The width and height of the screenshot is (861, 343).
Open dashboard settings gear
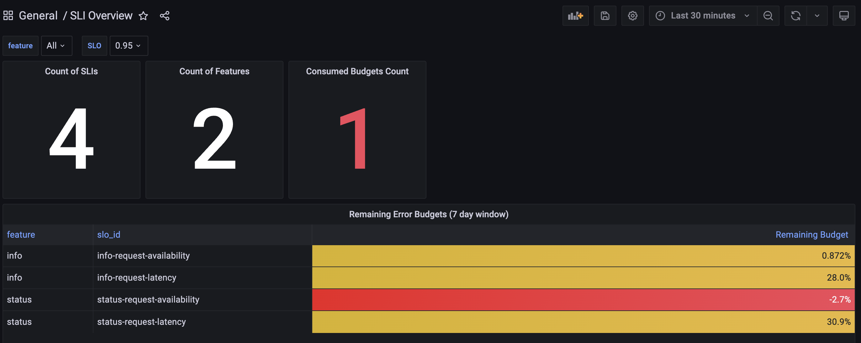pyautogui.click(x=632, y=16)
